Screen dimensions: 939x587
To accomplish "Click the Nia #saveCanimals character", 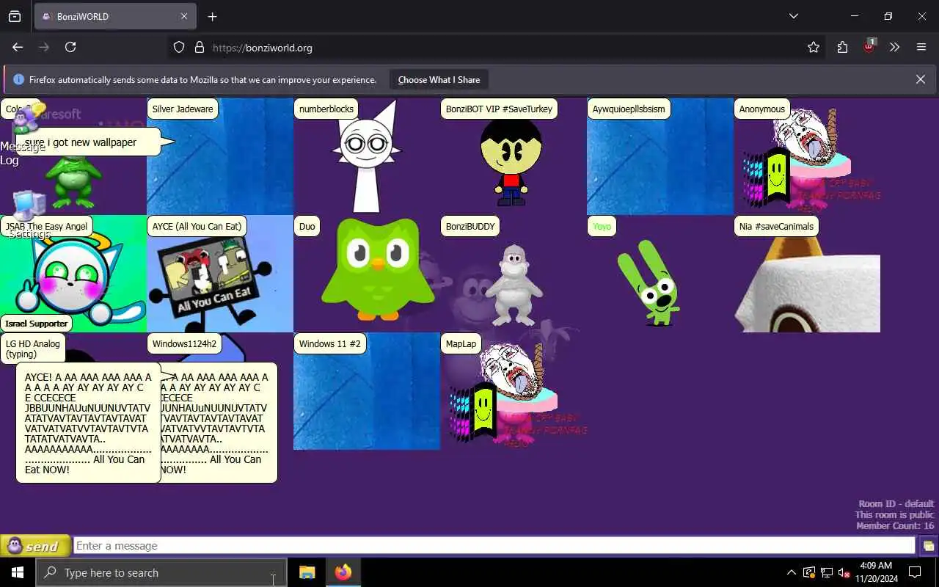I will pos(807,284).
